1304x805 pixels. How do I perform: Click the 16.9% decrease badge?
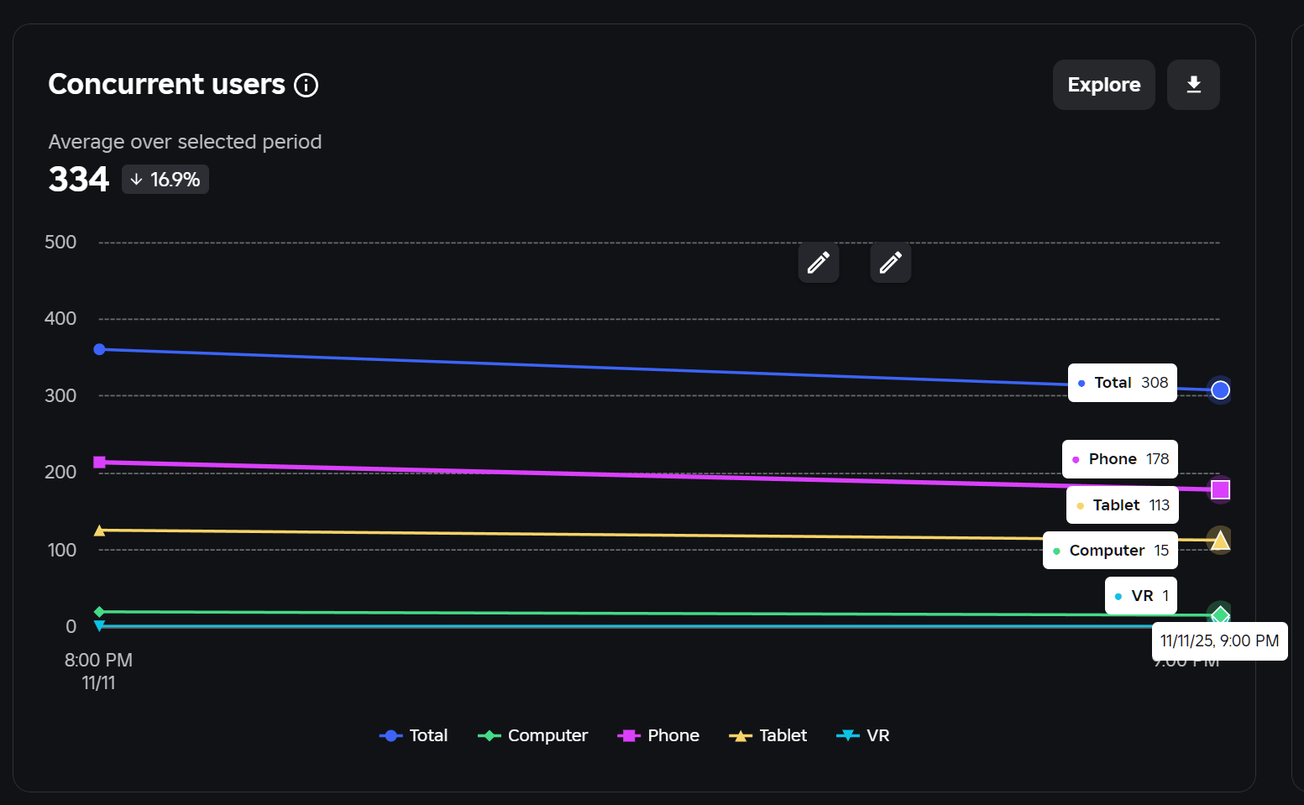165,180
